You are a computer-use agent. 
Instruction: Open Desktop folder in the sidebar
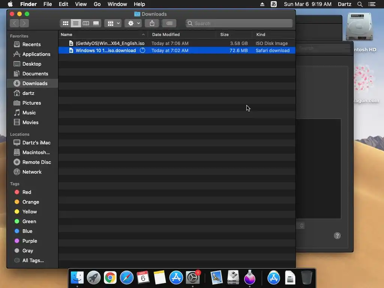(x=32, y=64)
